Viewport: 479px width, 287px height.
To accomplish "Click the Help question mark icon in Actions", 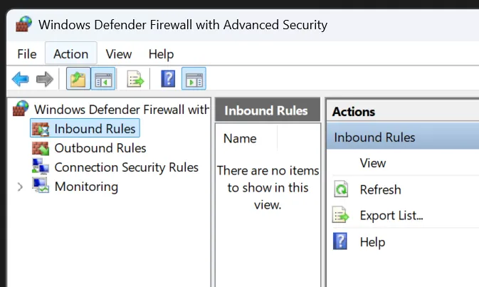I will tap(340, 241).
